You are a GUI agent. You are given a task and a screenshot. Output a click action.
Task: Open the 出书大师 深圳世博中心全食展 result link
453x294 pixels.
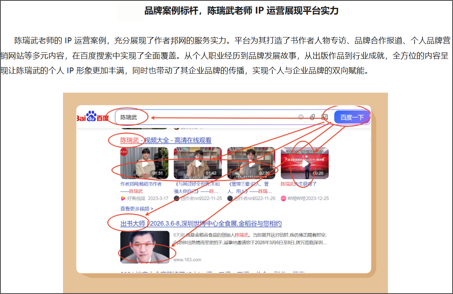201,224
